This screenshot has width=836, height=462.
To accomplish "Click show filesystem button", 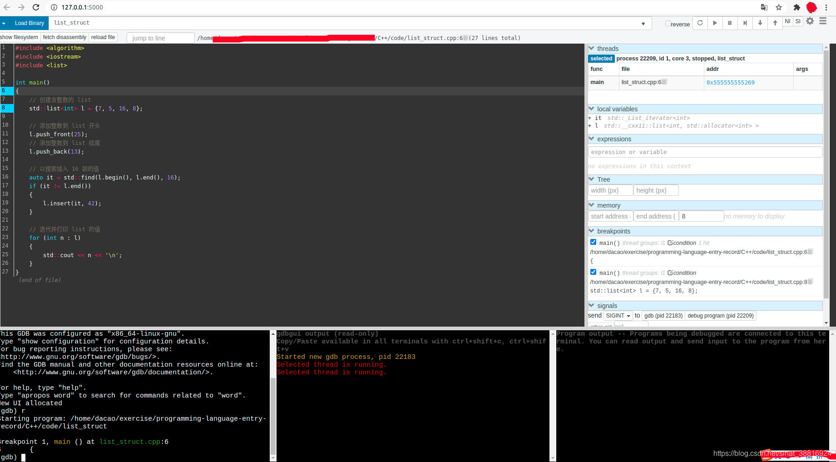I will click(20, 37).
